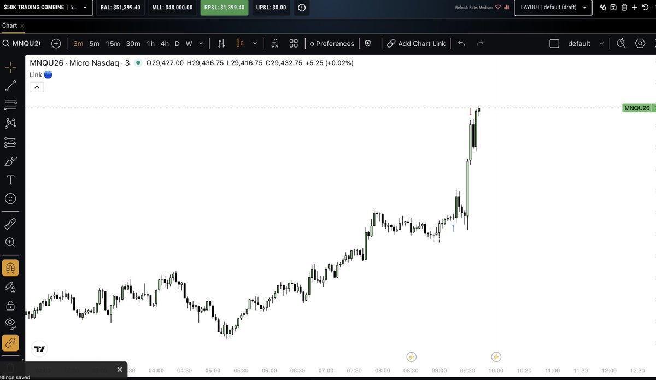Open the chart patterns tool
This screenshot has width=656, height=380.
(x=10, y=123)
